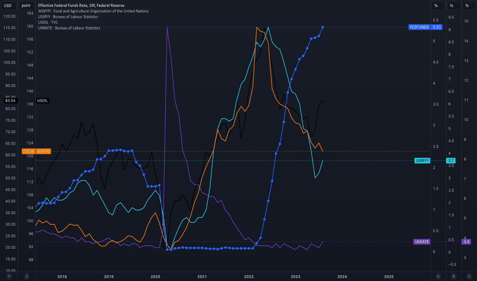
Task: Click the C scale badge at bottom right
Action: [469, 276]
